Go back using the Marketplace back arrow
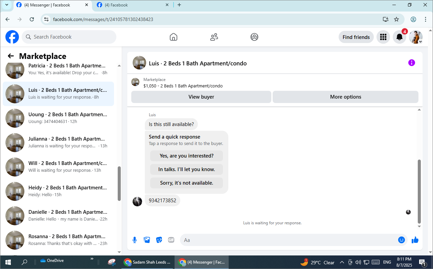The height and width of the screenshot is (269, 433). 11,56
